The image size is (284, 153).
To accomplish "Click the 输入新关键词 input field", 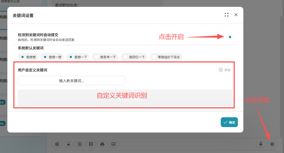I will click(71, 81).
